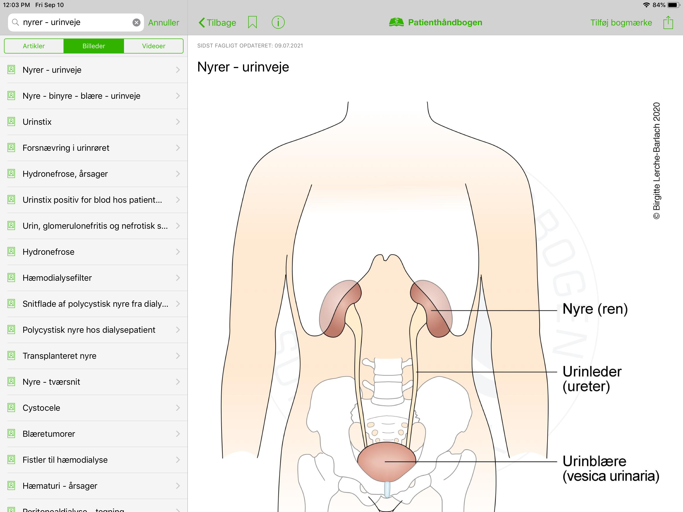The height and width of the screenshot is (512, 683).
Task: Open the Blæretumorer entry chevron
Action: (x=178, y=434)
